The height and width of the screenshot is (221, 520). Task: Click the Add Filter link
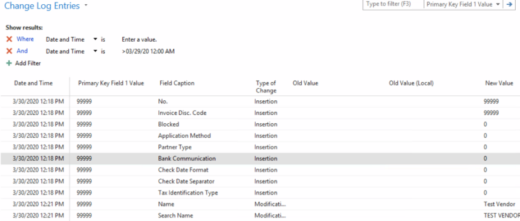pos(28,63)
